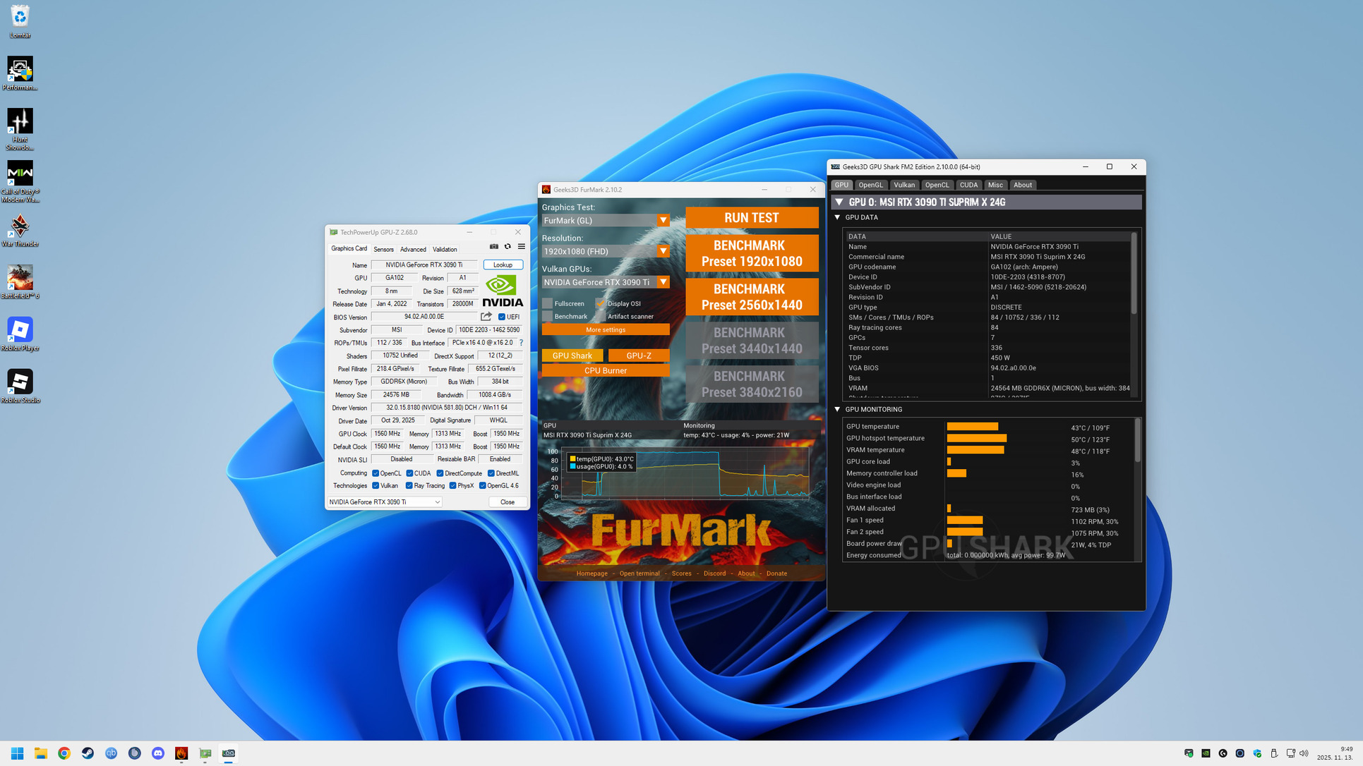
Task: Open Steam from the taskbar
Action: [88, 753]
